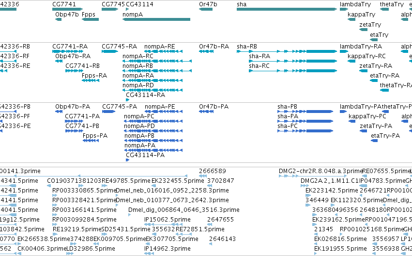Select protein nompA-PD label

point(139,126)
